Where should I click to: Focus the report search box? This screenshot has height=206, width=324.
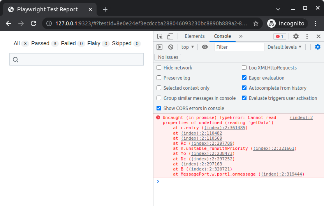(76, 59)
